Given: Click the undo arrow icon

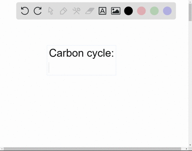Looking at the screenshot, I should 25,11.
